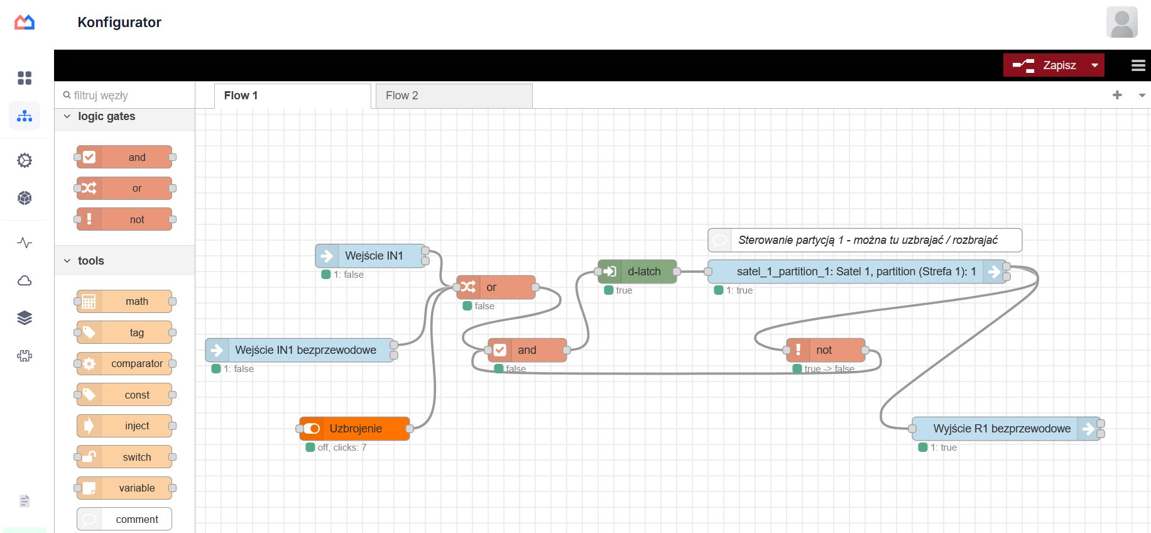Switch to the Flow 2 tab
Viewport: 1151px width, 533px height.
(454, 96)
